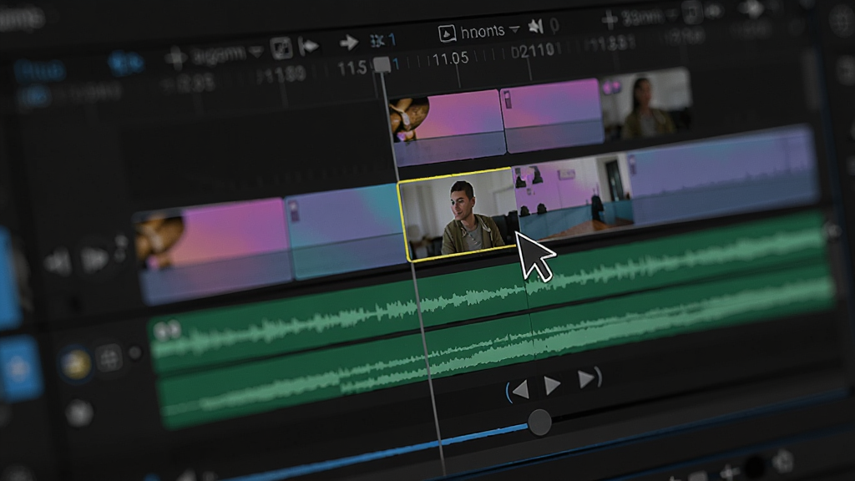Image resolution: width=855 pixels, height=481 pixels.
Task: Click the grid icon next to the yellow circle
Action: click(x=109, y=359)
